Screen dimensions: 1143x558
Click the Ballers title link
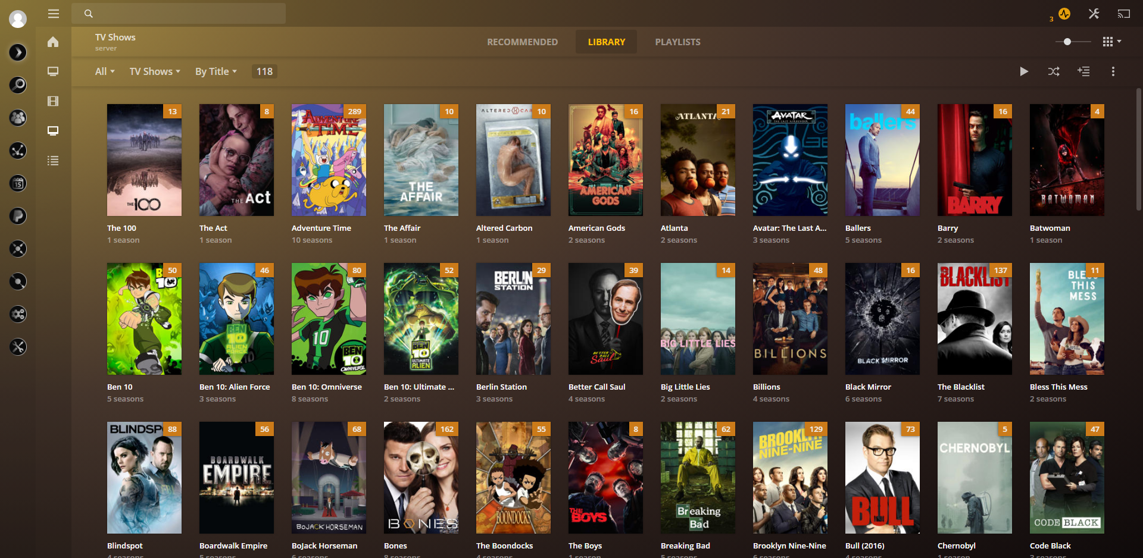858,228
